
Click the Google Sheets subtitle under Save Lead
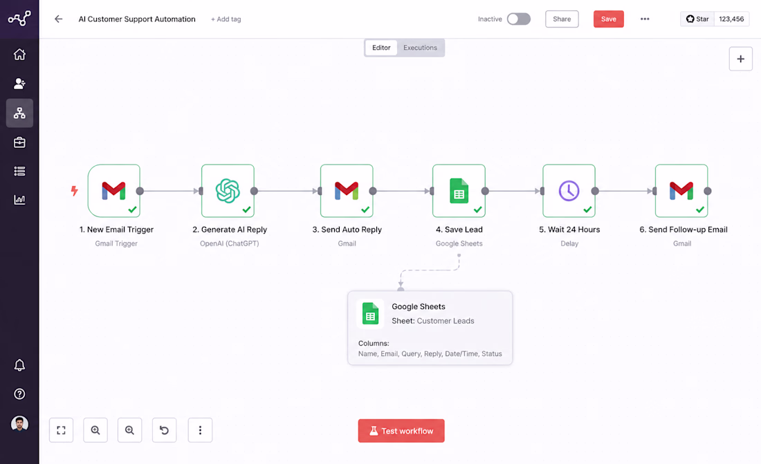tap(459, 243)
